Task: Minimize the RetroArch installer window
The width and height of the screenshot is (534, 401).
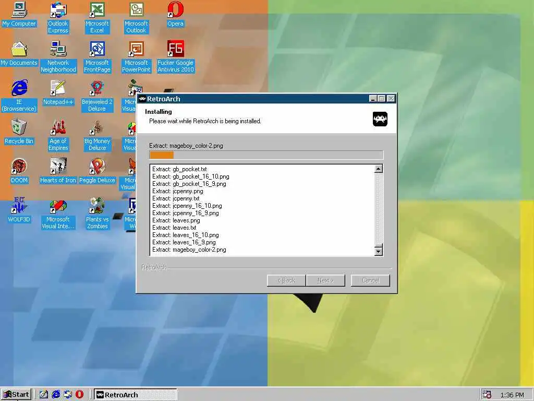Action: [373, 99]
